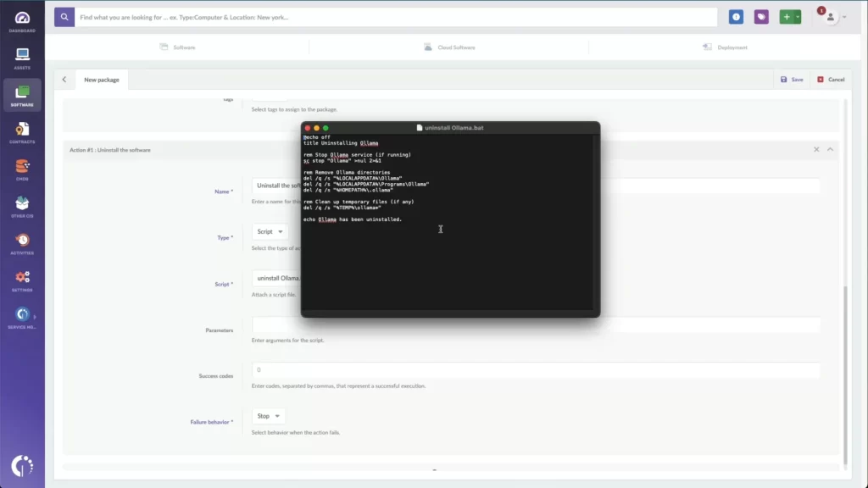Screen dimensions: 868x488
Task: Click the purple tag icon in the header
Action: (761, 17)
